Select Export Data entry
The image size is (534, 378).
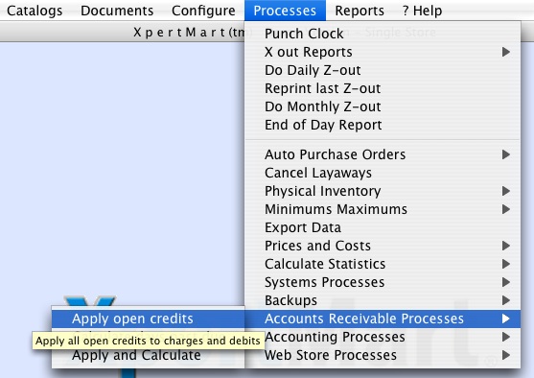(383, 227)
